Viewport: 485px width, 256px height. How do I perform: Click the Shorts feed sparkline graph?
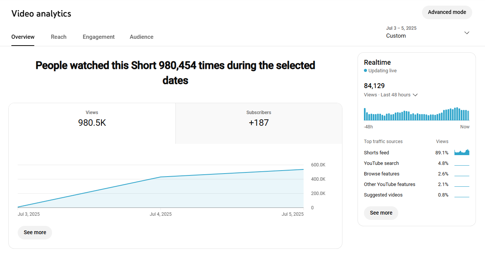[x=462, y=152]
